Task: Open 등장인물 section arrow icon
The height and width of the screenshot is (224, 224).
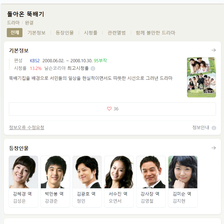Action: point(214,148)
